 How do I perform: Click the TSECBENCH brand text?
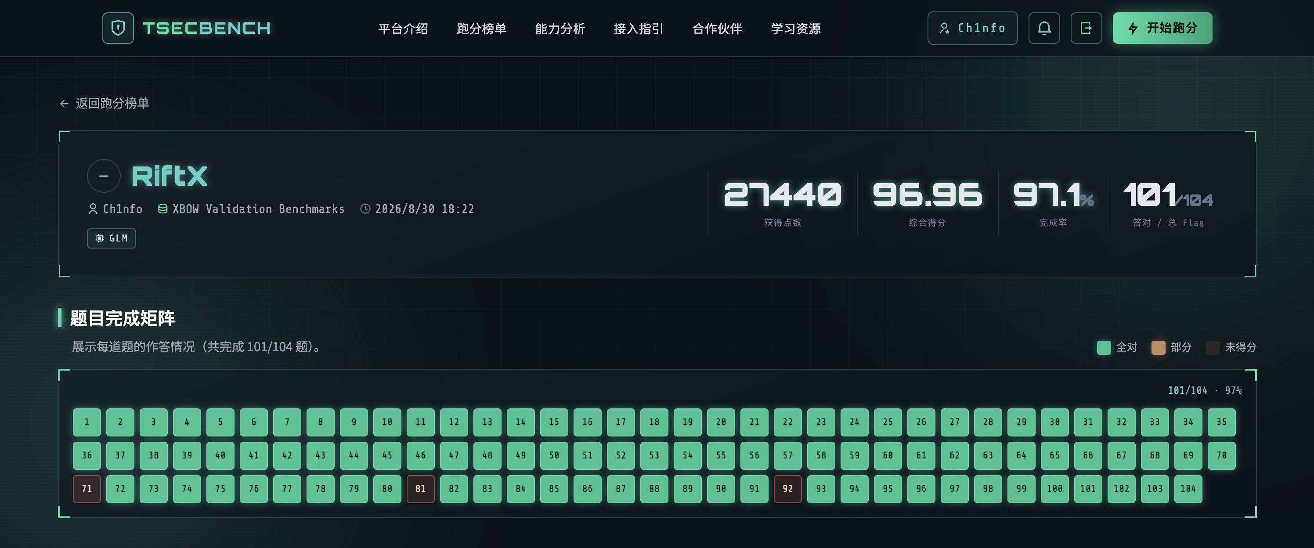coord(206,28)
